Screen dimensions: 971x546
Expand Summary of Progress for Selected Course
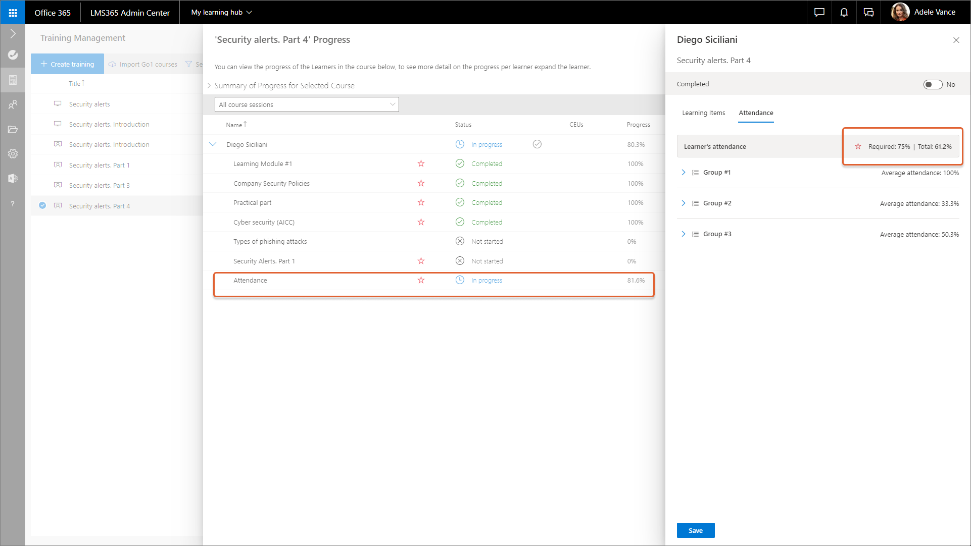209,86
